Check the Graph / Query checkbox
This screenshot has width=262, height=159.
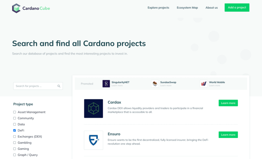point(15,155)
